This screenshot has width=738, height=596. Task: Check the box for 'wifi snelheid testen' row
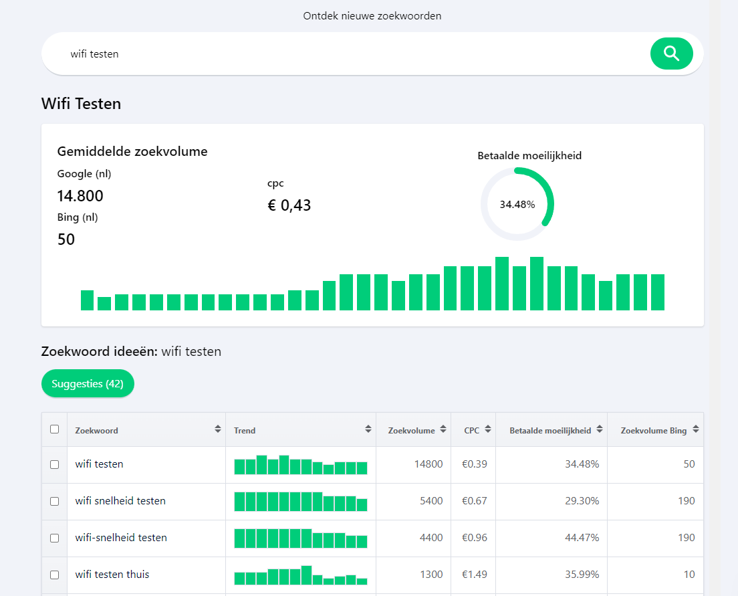tap(55, 501)
